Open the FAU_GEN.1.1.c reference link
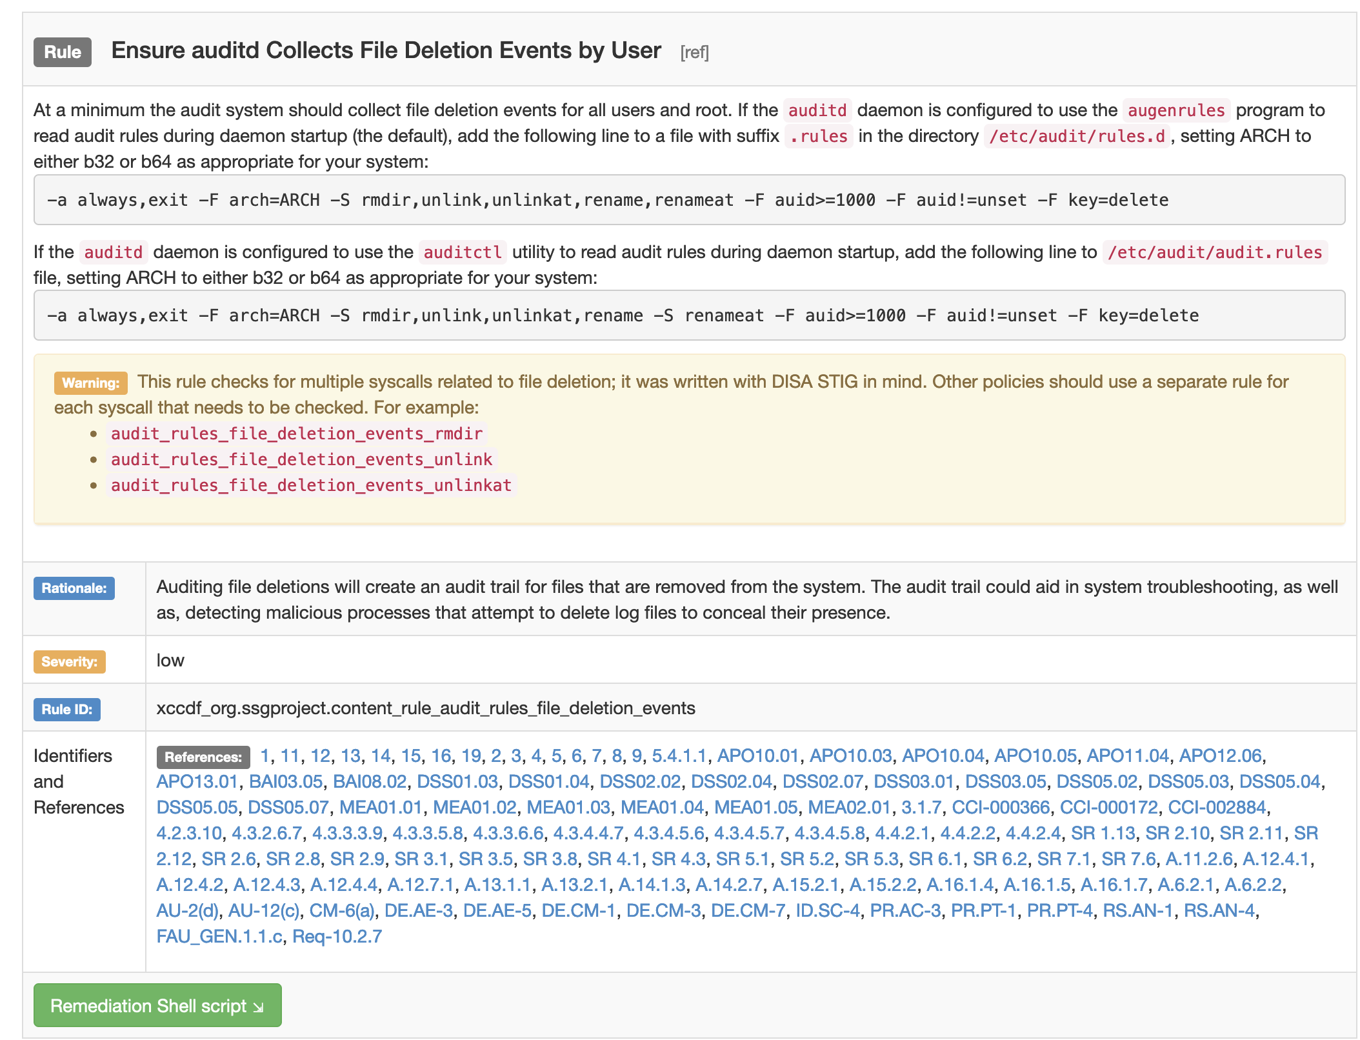1360x1040 pixels. pyautogui.click(x=219, y=936)
